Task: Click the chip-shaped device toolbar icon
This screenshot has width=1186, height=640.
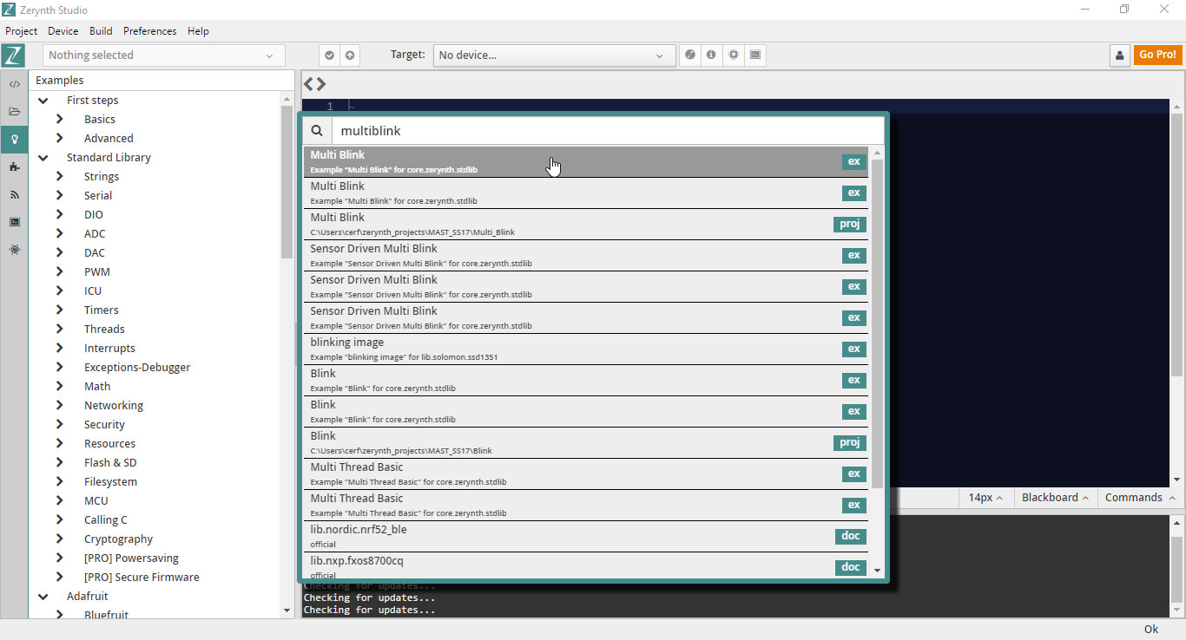Action: point(734,55)
